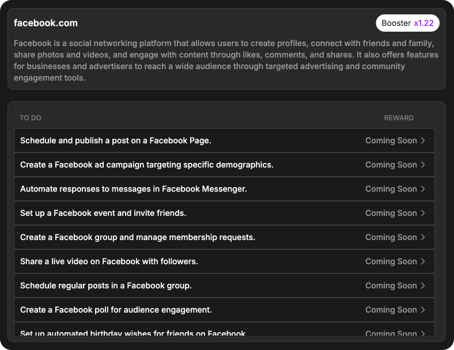Click Coming Soon on 'Facebook event' row
The height and width of the screenshot is (350, 454).
point(391,213)
